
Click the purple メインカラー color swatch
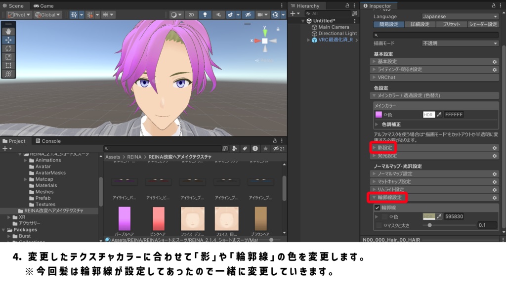(379, 114)
